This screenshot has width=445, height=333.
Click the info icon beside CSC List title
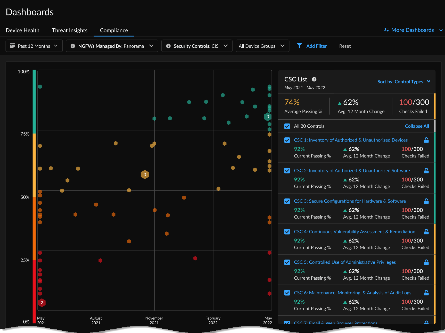point(314,79)
